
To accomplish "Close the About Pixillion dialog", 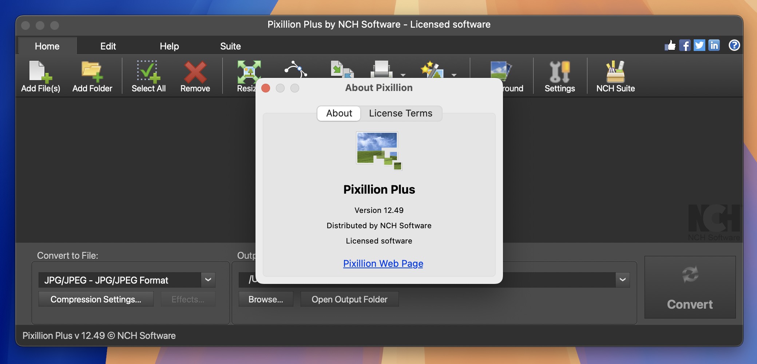I will [x=266, y=88].
